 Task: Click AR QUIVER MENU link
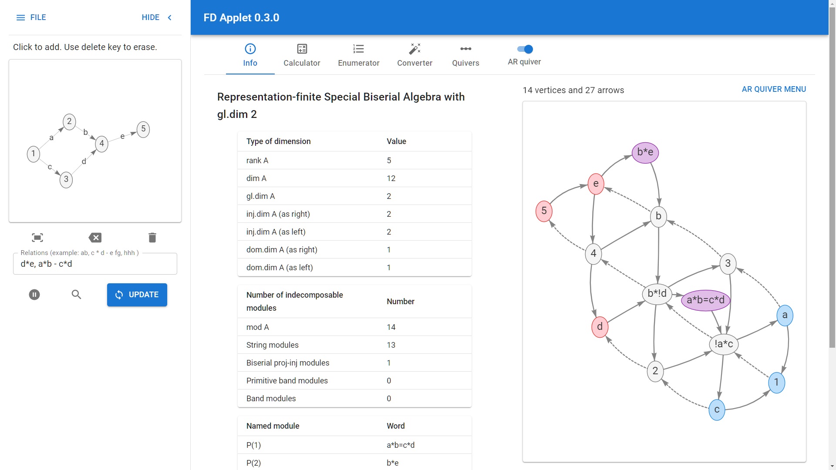pos(774,89)
